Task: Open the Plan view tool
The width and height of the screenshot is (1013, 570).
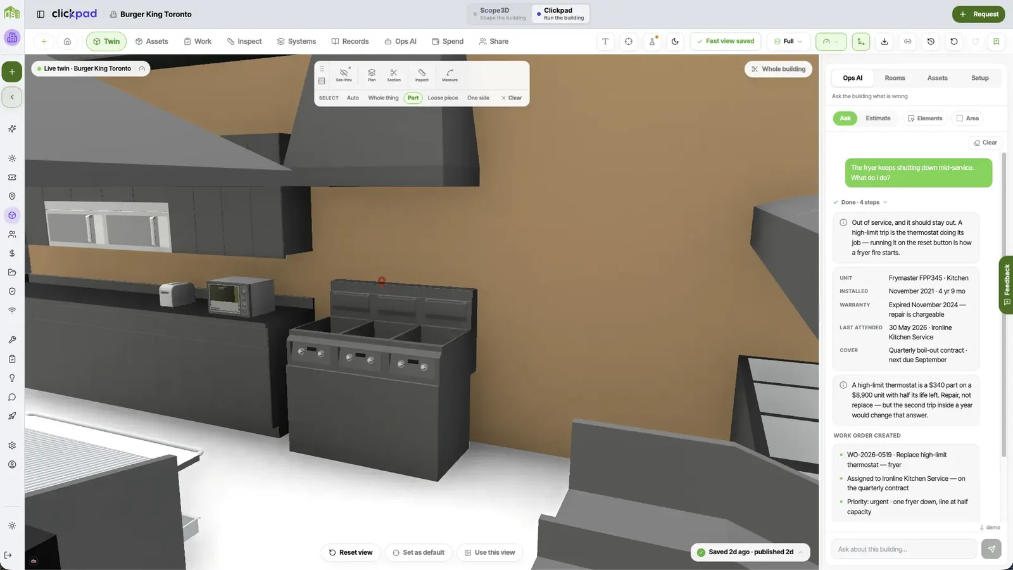Action: tap(372, 75)
